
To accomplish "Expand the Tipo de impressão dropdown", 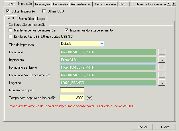I will [102, 44].
